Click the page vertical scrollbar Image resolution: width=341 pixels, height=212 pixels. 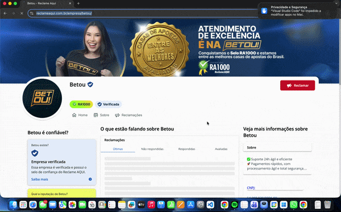(340, 52)
